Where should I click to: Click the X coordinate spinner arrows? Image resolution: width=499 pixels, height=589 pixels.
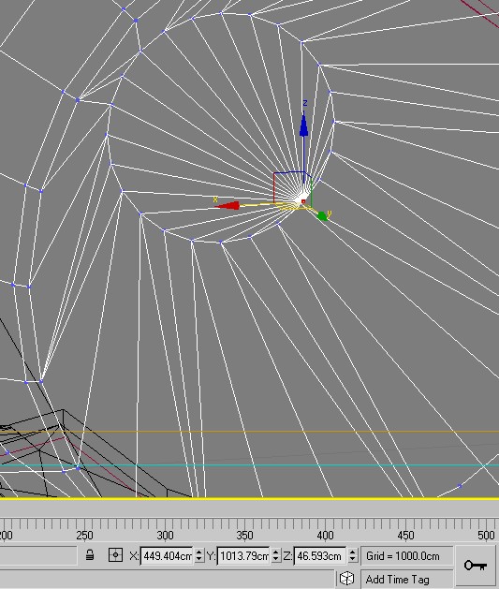[199, 555]
